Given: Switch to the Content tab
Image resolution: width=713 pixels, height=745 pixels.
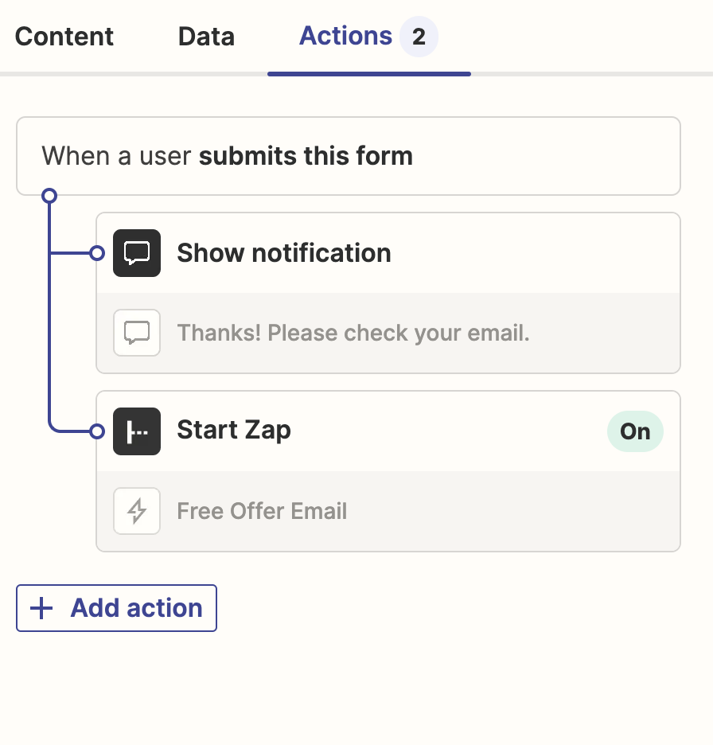Looking at the screenshot, I should coord(64,37).
